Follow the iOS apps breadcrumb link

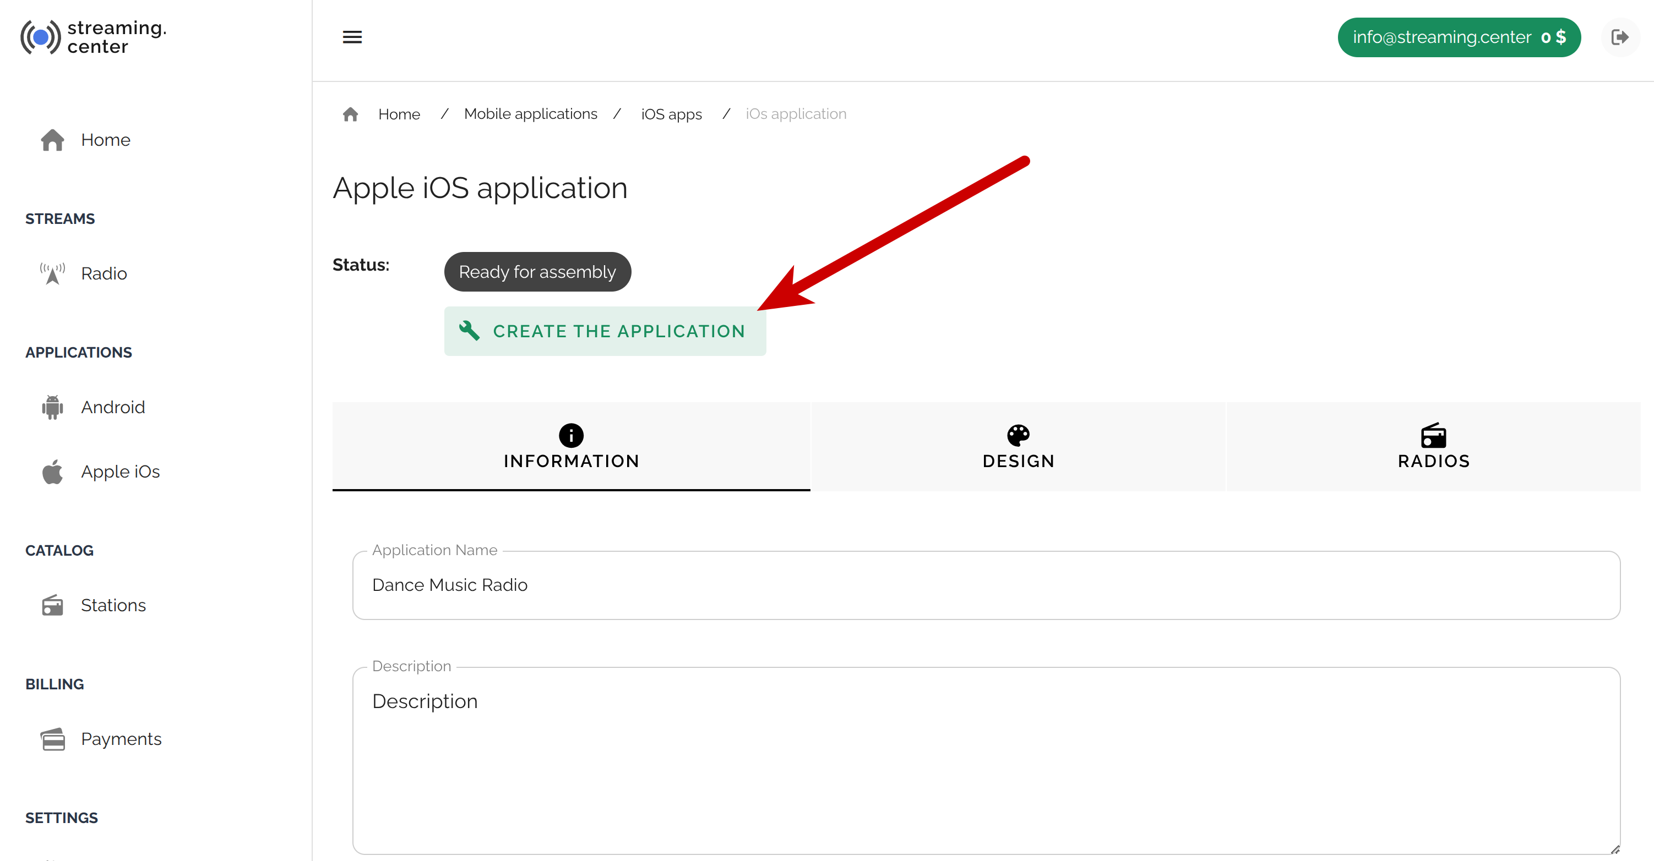(x=671, y=114)
